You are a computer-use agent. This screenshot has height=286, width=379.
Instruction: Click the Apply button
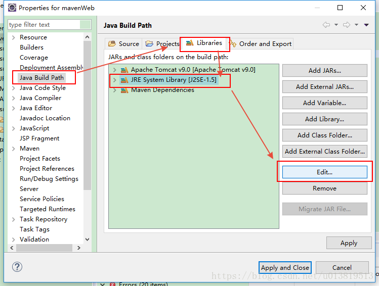click(x=349, y=243)
